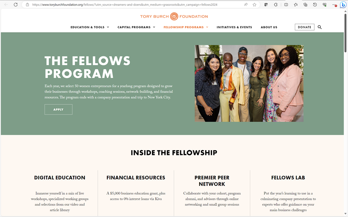Go to the About Us menu item

click(x=269, y=27)
